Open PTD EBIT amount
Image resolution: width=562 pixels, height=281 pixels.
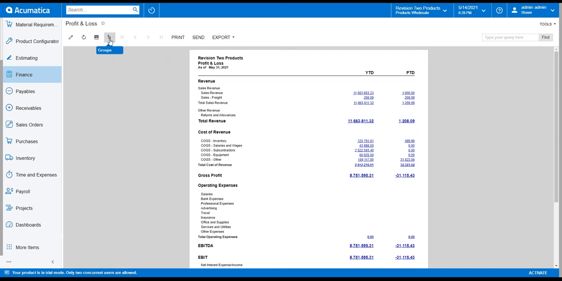click(405, 258)
